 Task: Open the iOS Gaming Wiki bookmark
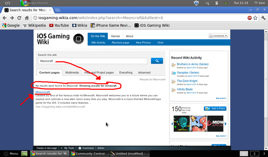[152, 26]
